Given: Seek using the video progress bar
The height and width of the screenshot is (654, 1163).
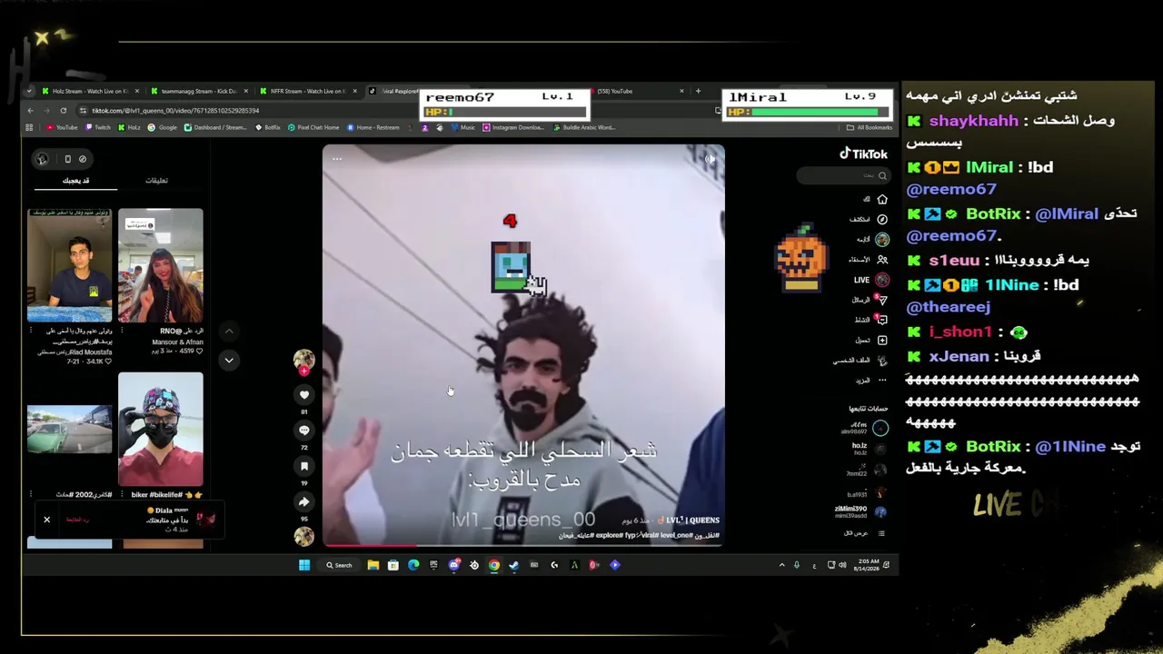Looking at the screenshot, I should [523, 545].
